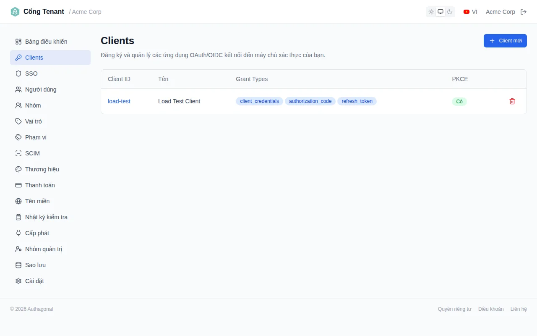Open the load-test client link
Screen dimensions: 537x336
point(119,101)
